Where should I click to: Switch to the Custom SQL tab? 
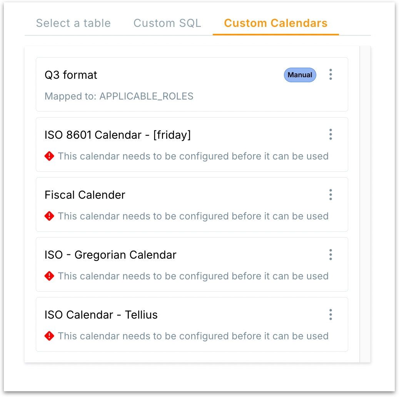coord(167,23)
